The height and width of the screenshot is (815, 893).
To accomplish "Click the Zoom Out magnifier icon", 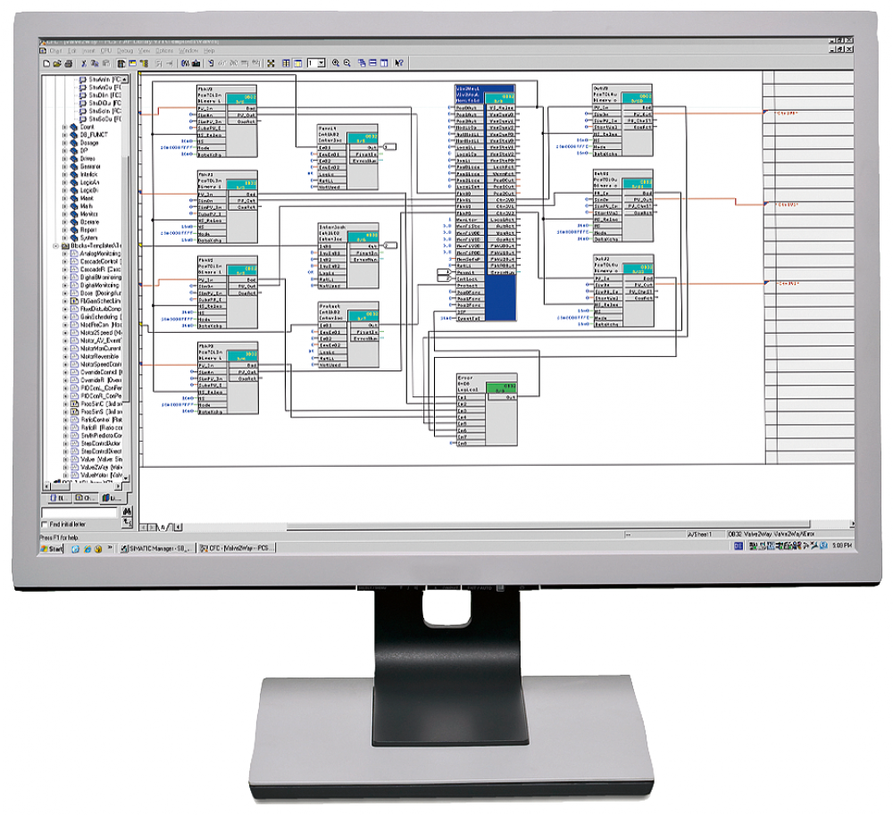I will pos(347,63).
